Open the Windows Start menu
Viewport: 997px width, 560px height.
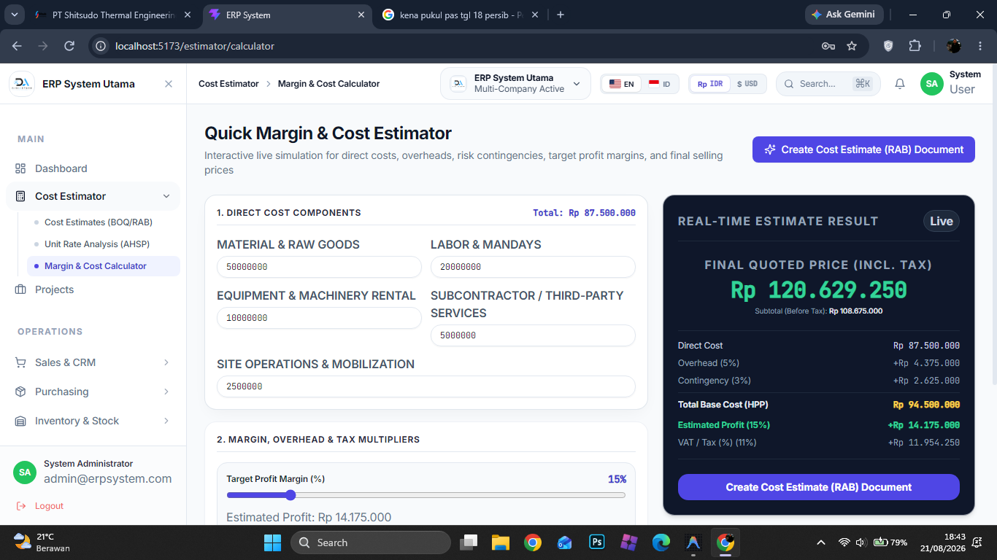[272, 542]
